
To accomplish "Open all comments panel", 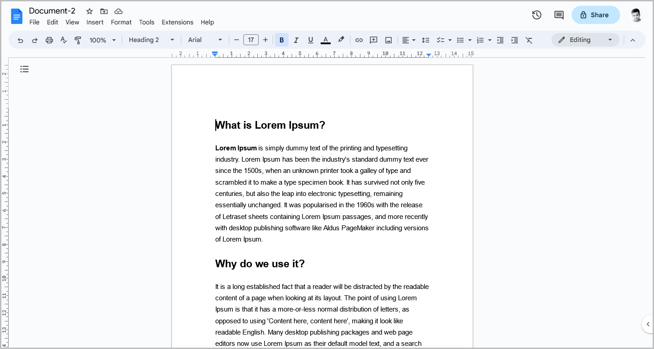I will tap(559, 15).
